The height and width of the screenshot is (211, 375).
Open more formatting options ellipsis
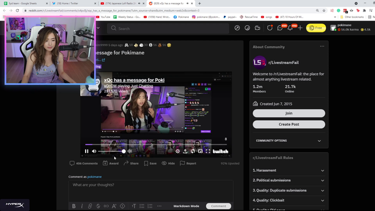[x=159, y=206]
